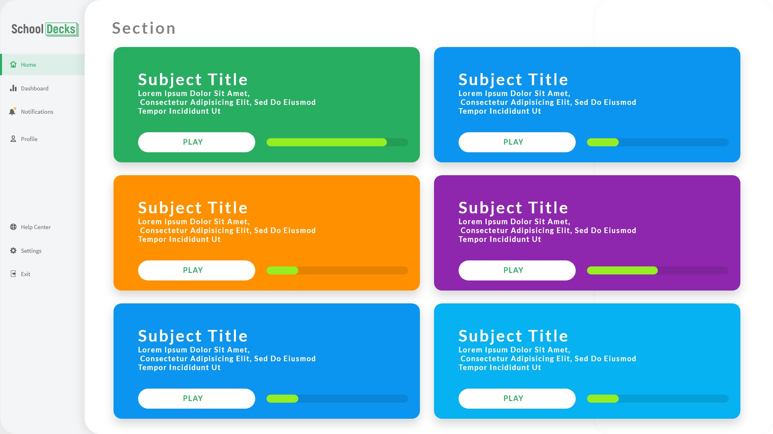The height and width of the screenshot is (434, 773).
Task: Open the top-right Subject Title card
Action: [x=587, y=105]
